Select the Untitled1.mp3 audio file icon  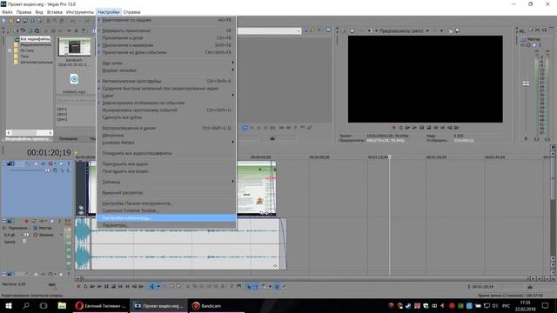coord(74,79)
